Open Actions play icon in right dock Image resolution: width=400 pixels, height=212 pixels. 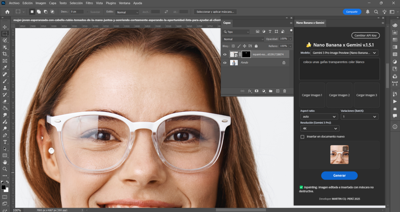[x=395, y=102]
